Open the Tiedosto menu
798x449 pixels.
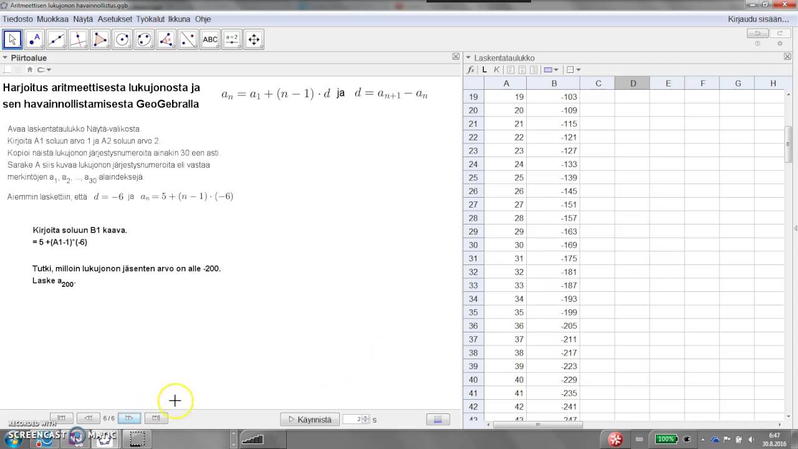pyautogui.click(x=17, y=19)
